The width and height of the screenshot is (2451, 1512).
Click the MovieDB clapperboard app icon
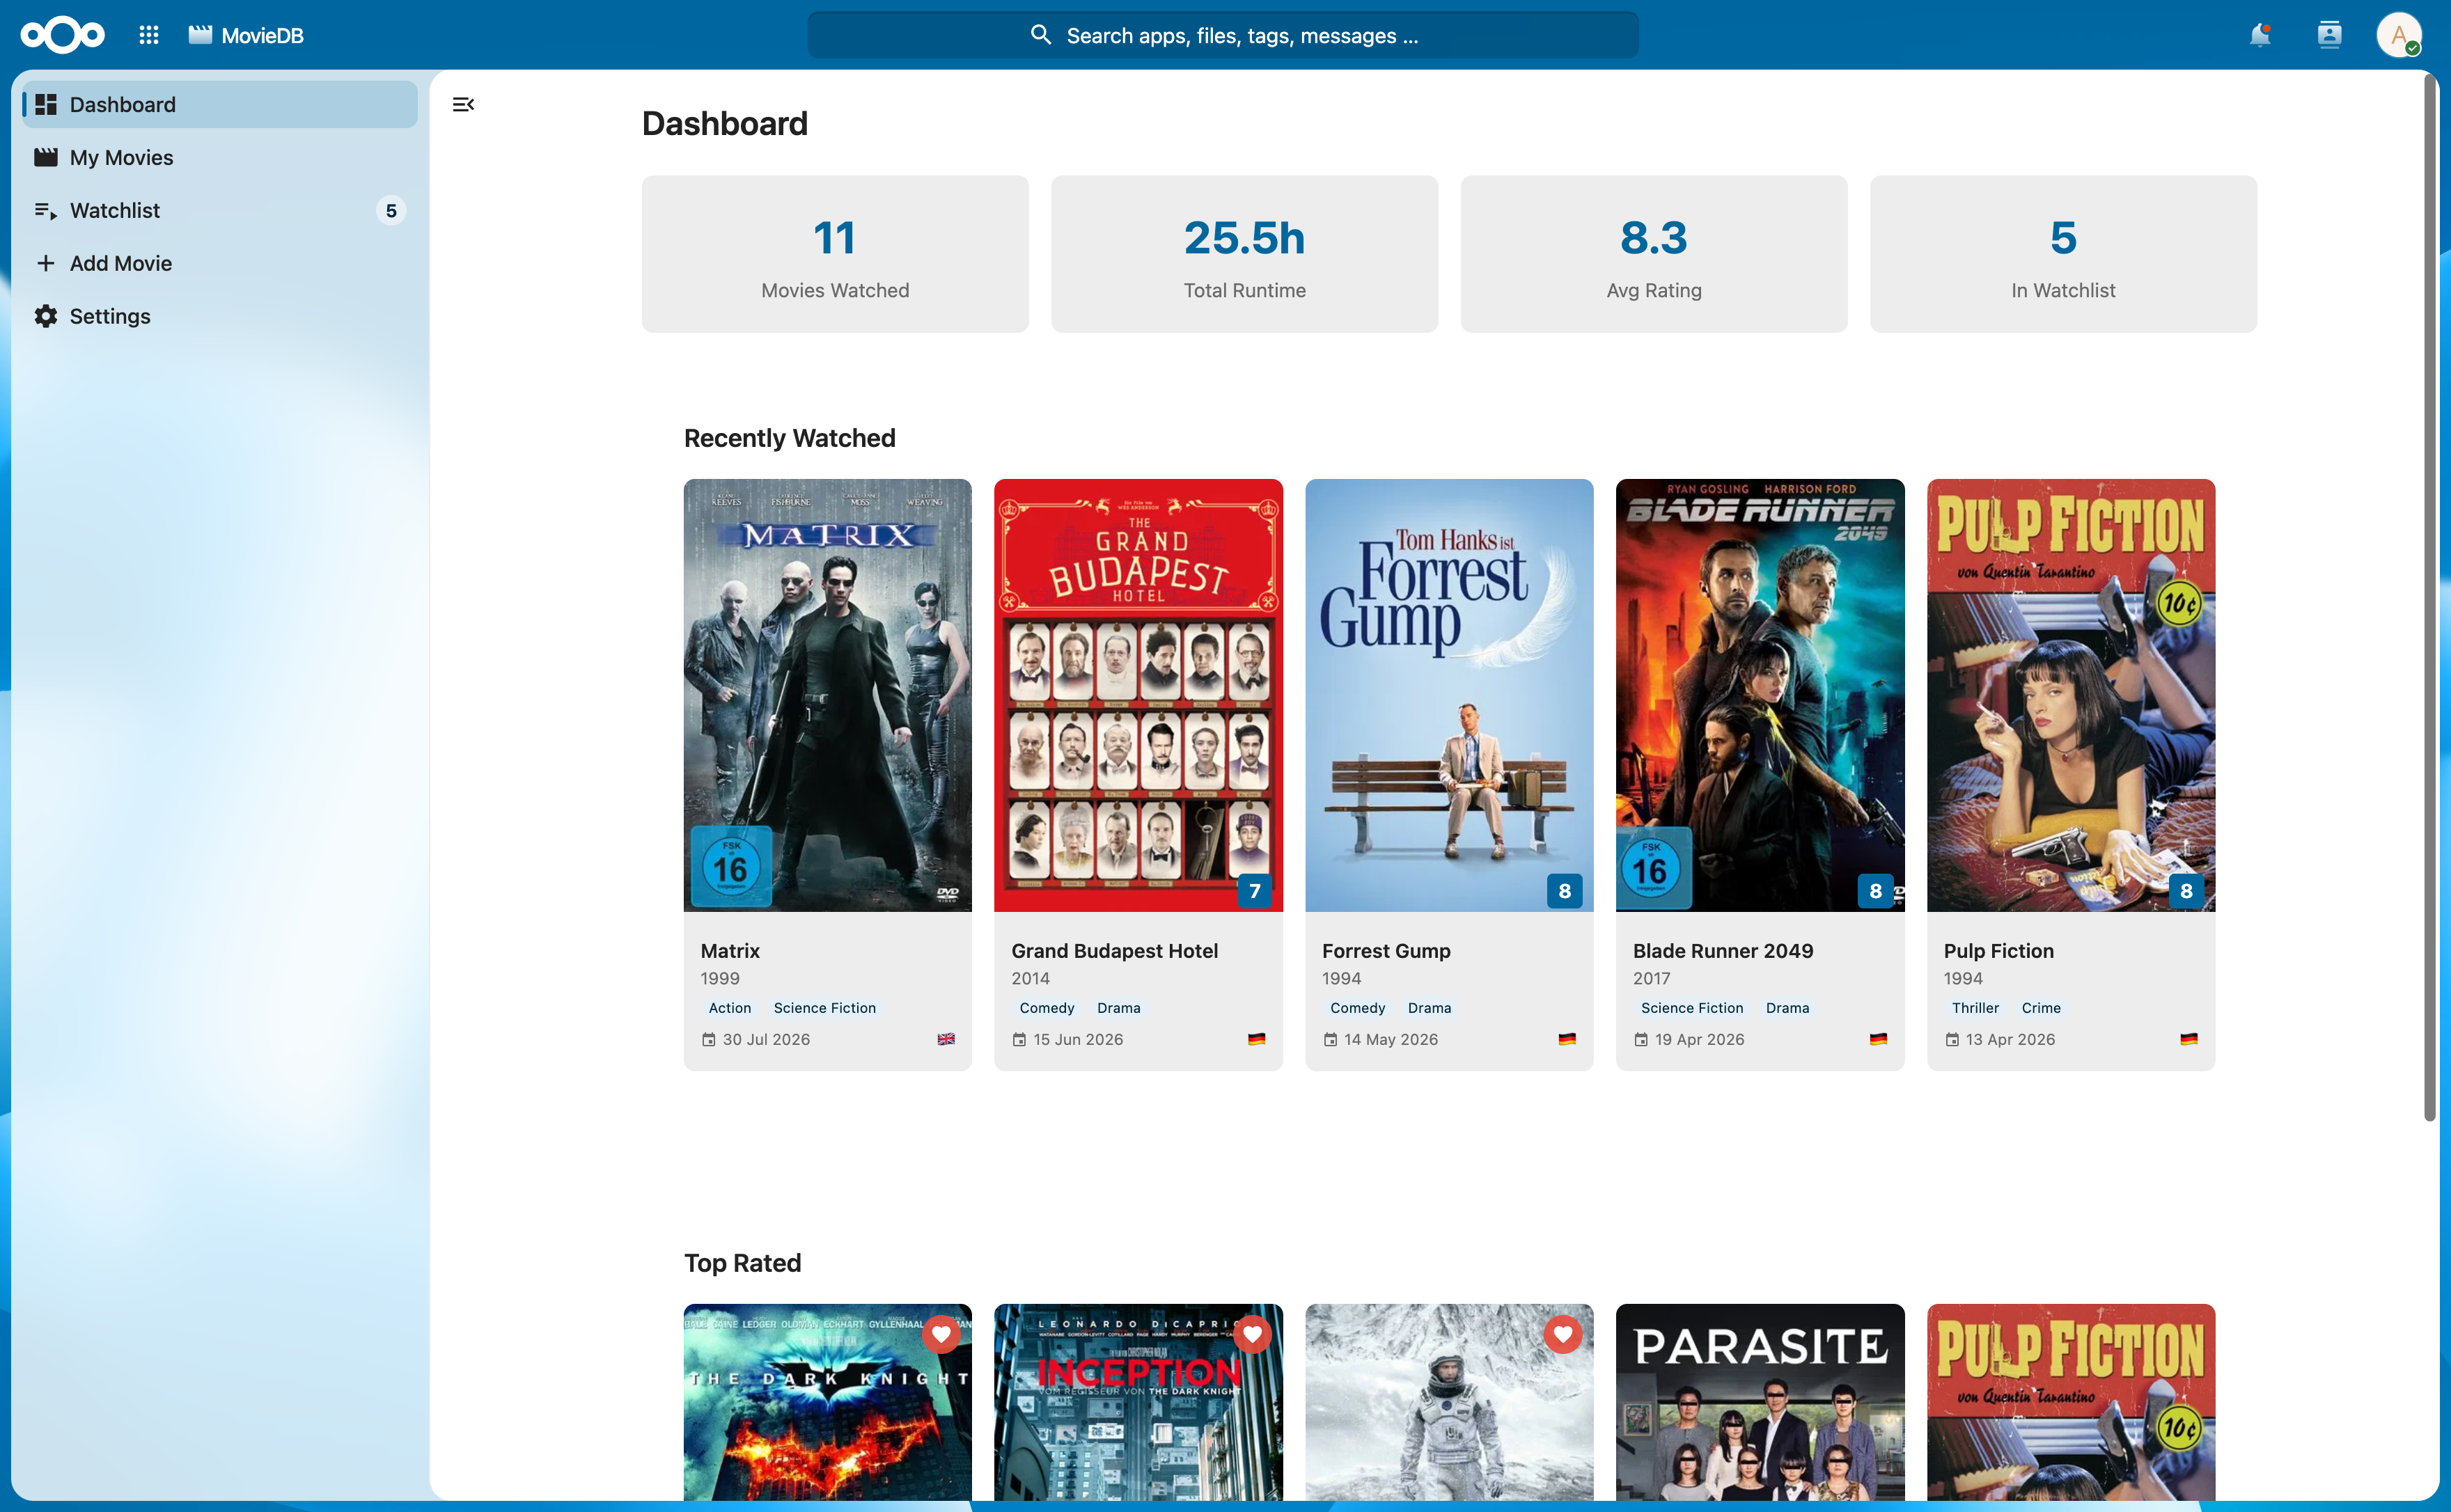(x=200, y=35)
